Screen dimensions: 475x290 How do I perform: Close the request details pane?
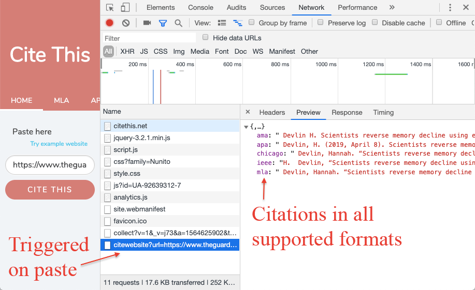coord(248,112)
